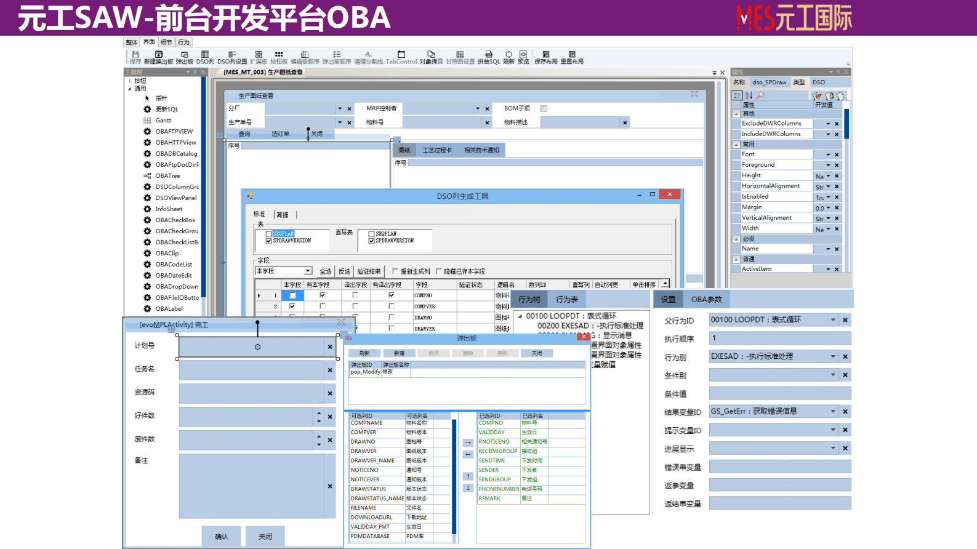This screenshot has height=549, width=977.
Task: Open the 父行为ID dropdown
Action: (833, 319)
